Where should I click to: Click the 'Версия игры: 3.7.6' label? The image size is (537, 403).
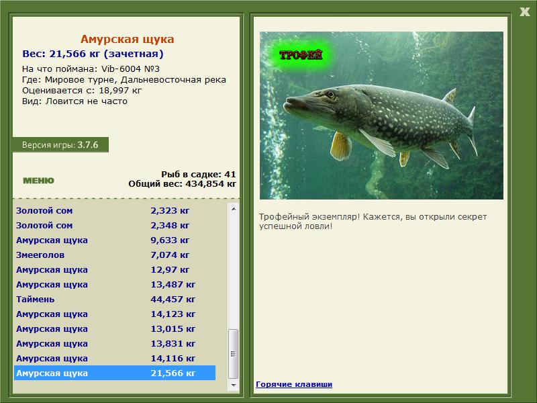60,144
